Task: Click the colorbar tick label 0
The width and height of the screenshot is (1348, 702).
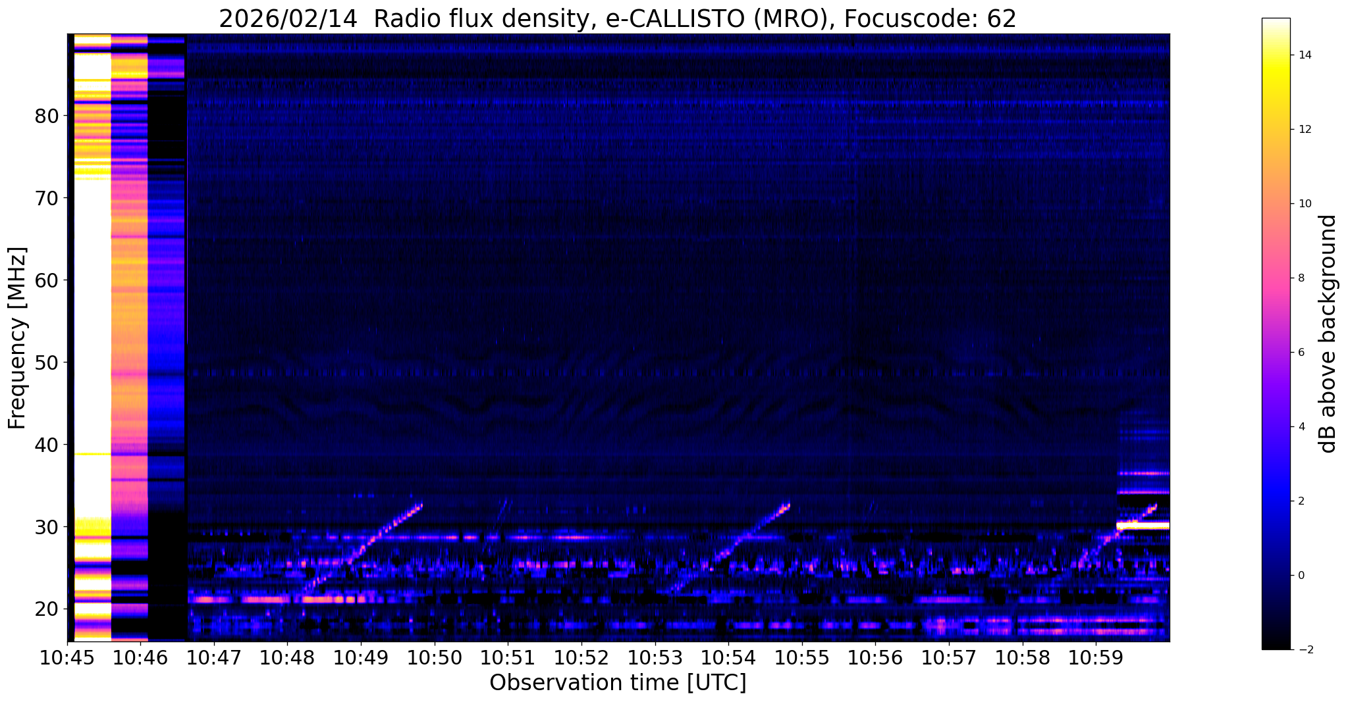Action: pos(1301,576)
